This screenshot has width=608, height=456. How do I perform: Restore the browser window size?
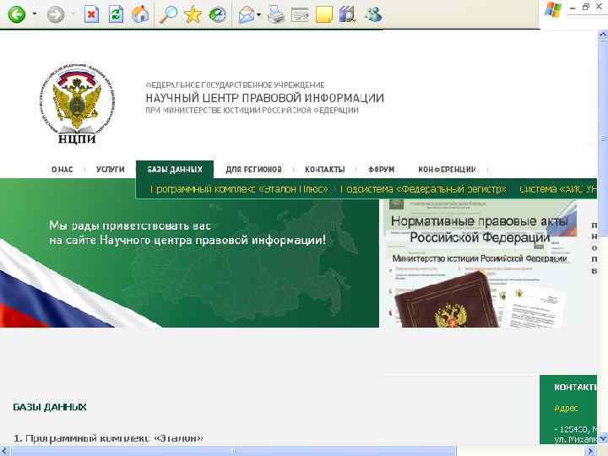(x=586, y=7)
